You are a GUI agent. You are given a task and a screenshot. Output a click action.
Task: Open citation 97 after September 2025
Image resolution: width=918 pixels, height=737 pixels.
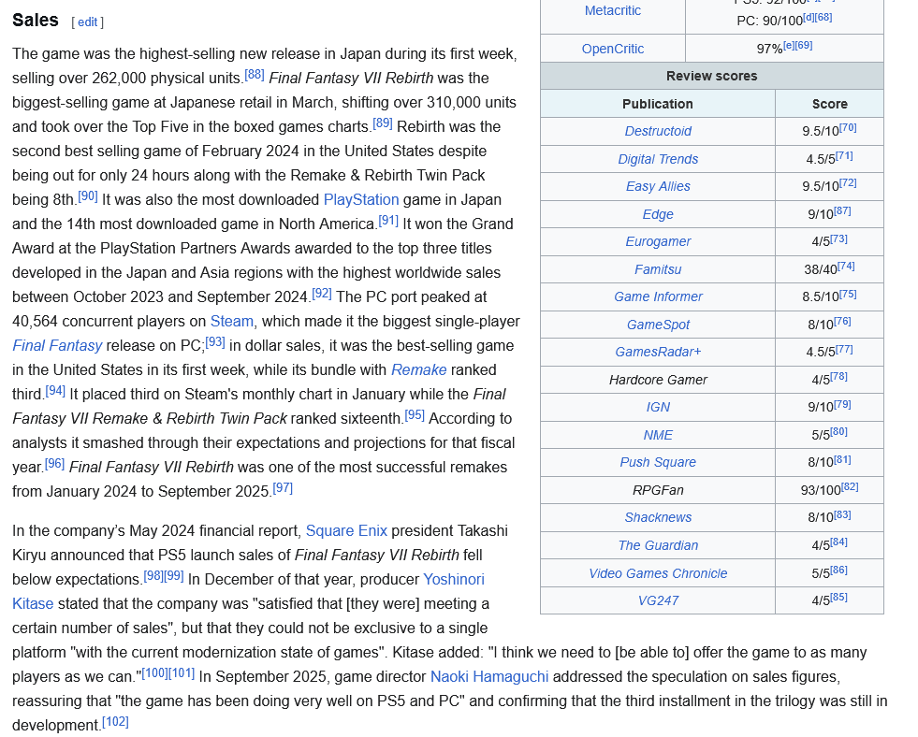pyautogui.click(x=283, y=488)
